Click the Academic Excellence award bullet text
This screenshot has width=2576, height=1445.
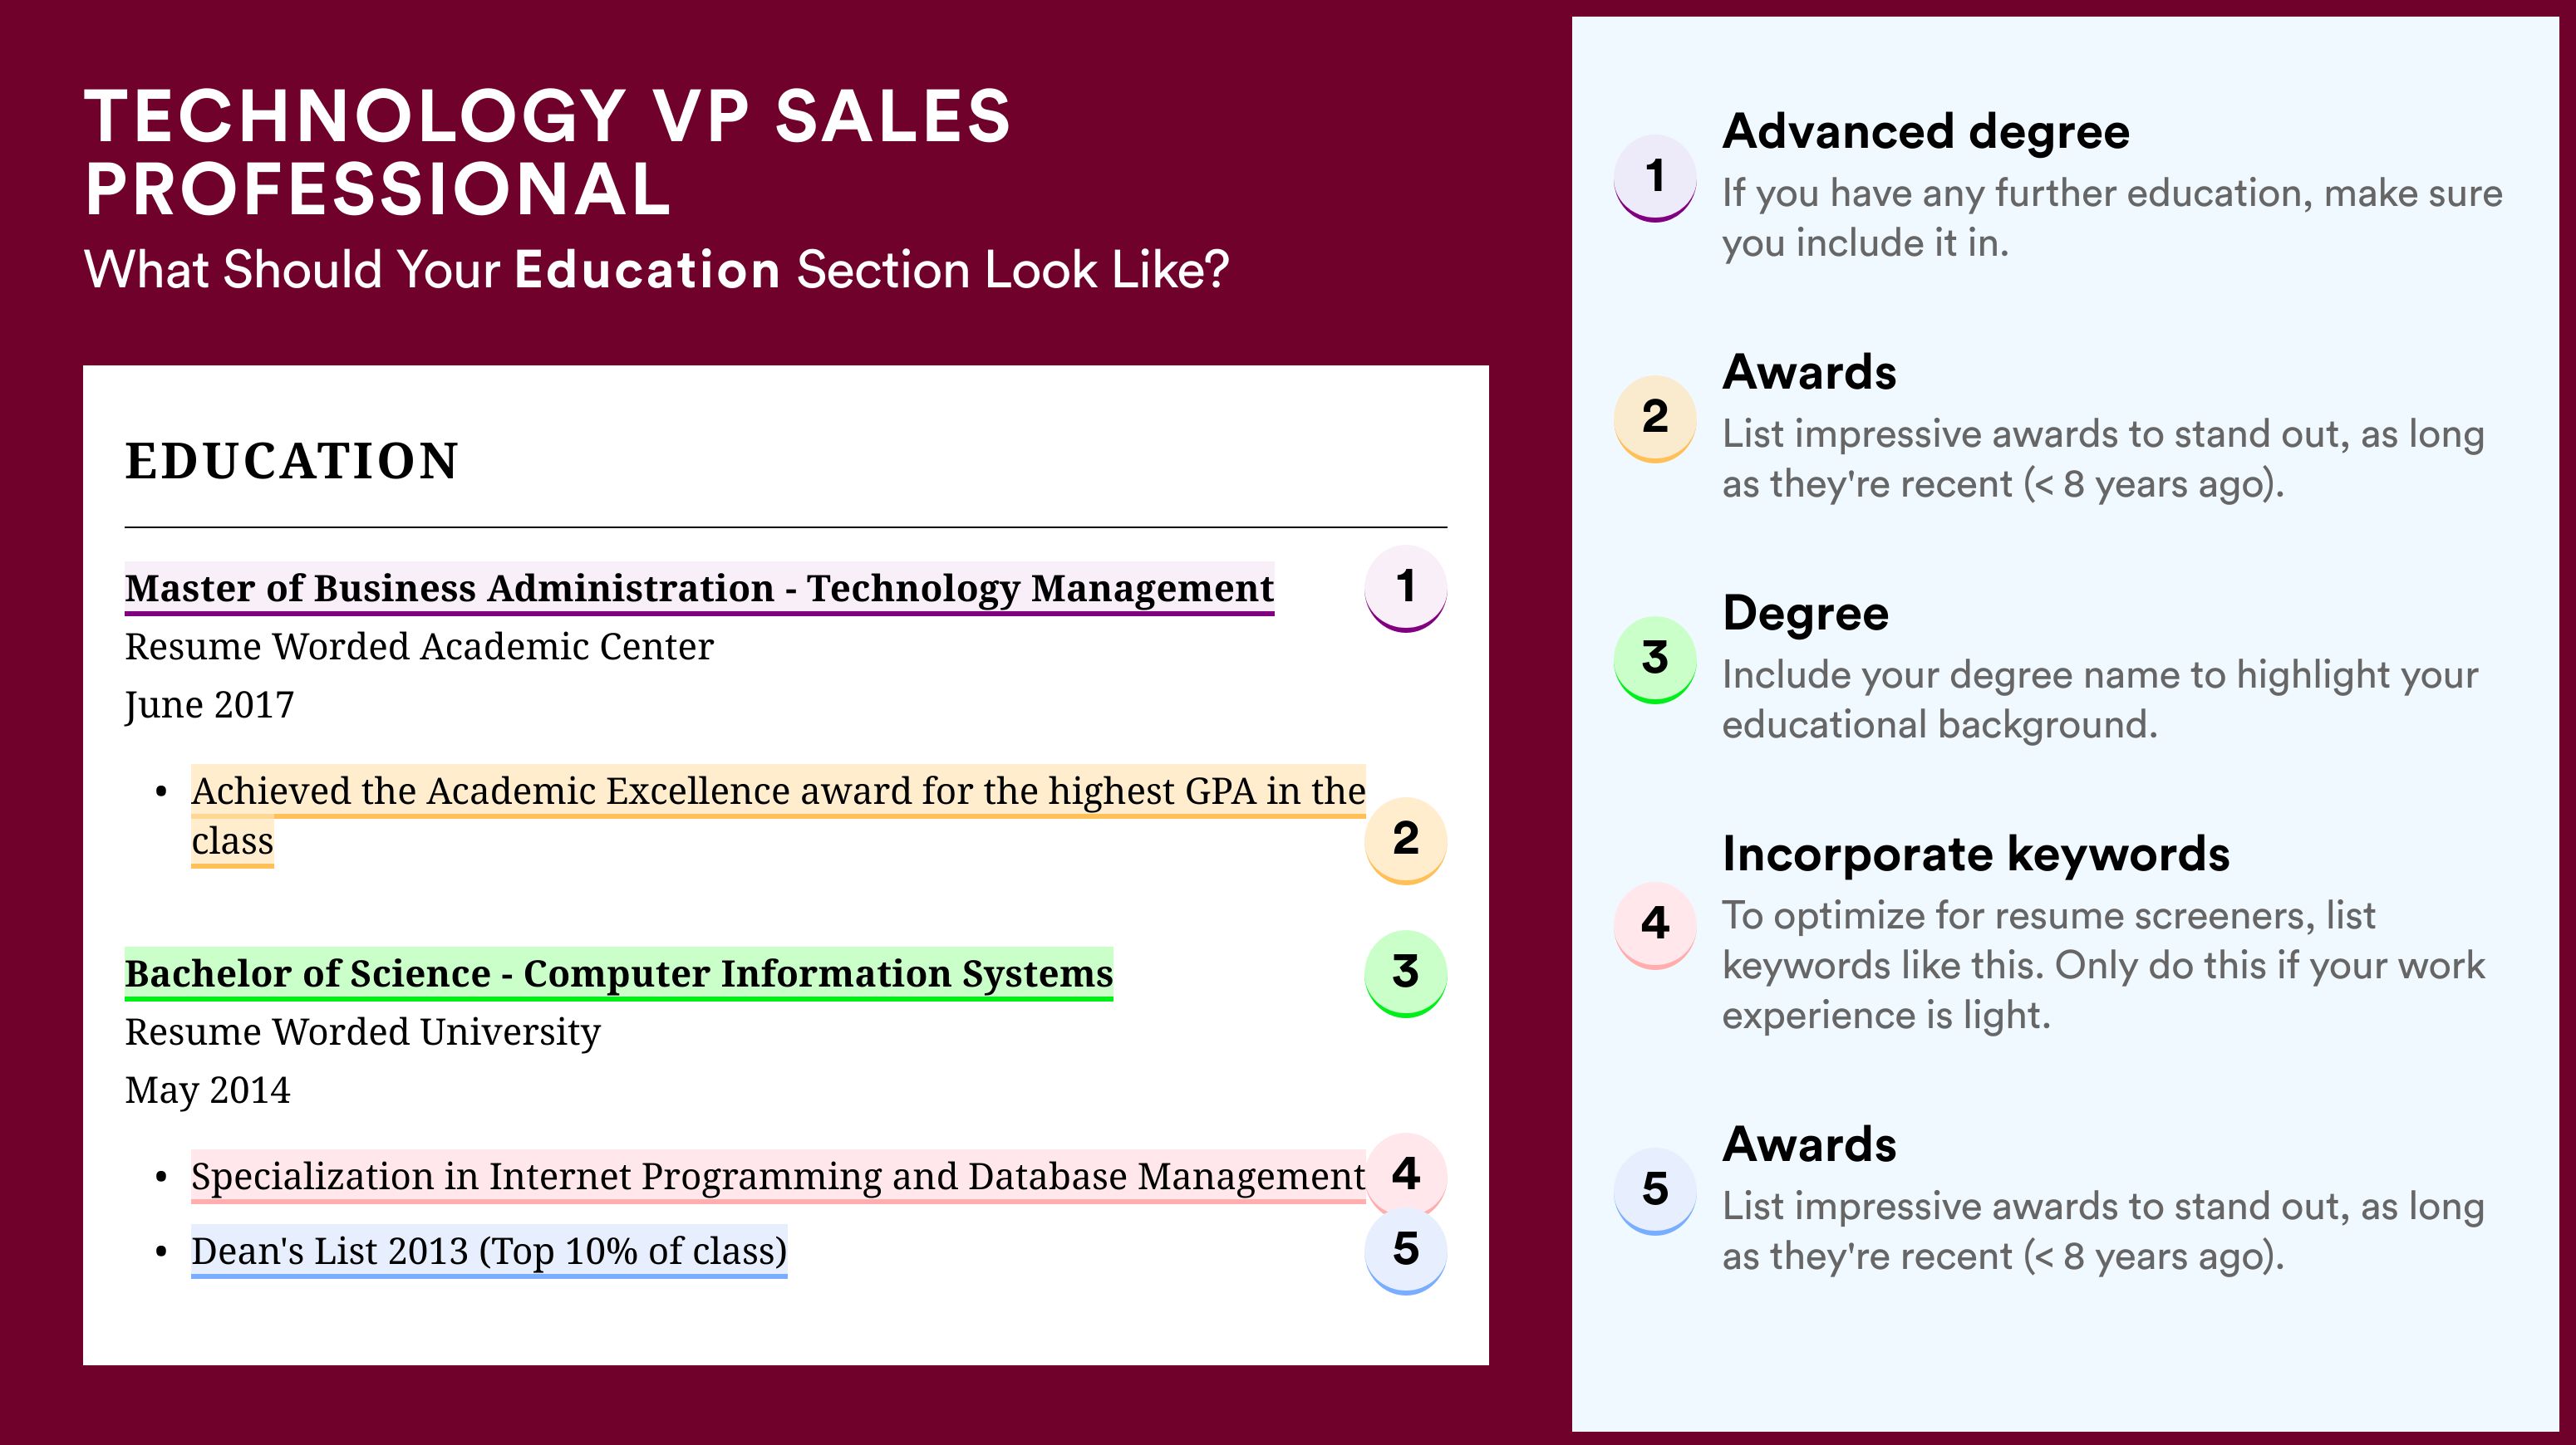tap(778, 816)
